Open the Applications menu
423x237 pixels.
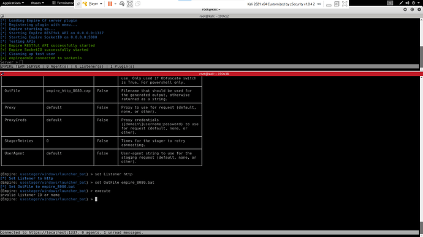tap(13, 3)
